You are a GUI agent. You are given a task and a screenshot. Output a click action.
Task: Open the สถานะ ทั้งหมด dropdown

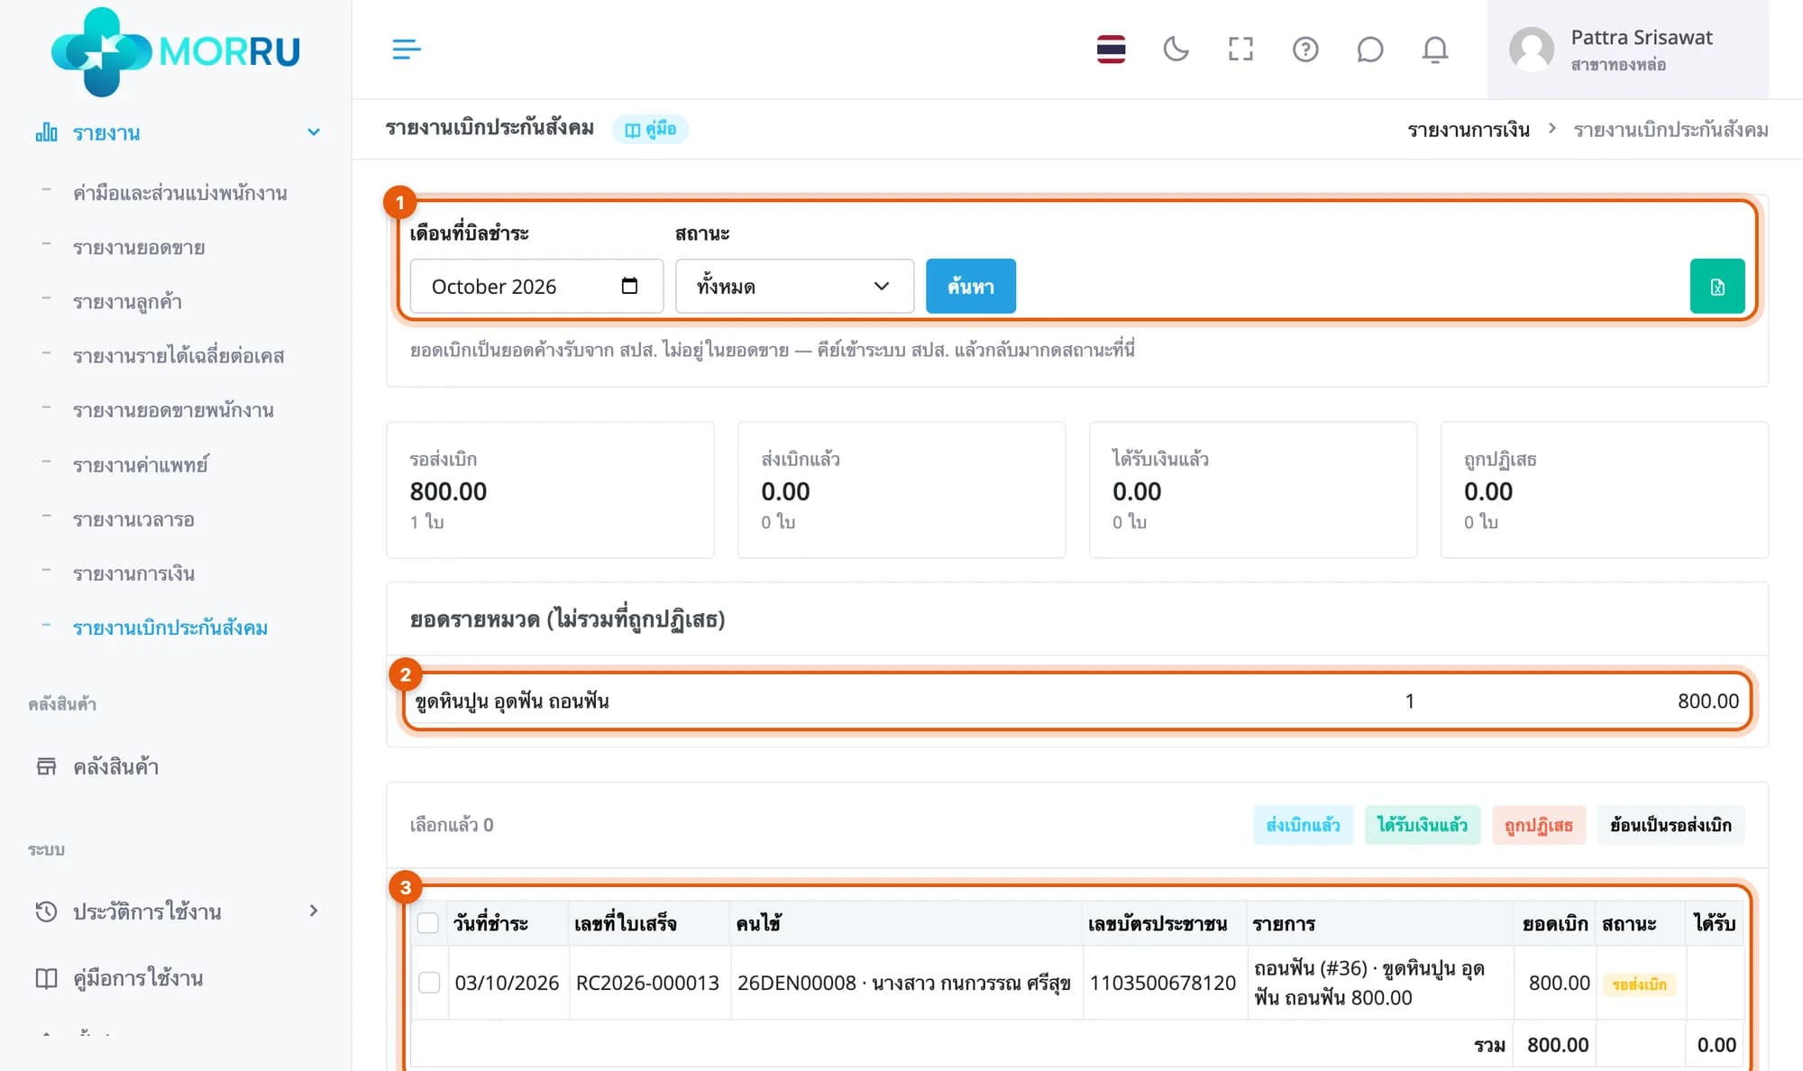coord(794,287)
